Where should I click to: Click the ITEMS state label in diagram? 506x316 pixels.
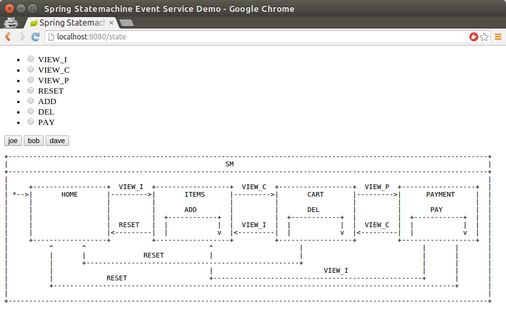click(x=195, y=194)
